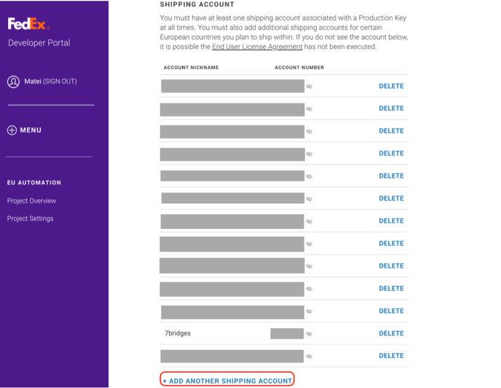Expand the MENU section in the sidebar

click(31, 131)
